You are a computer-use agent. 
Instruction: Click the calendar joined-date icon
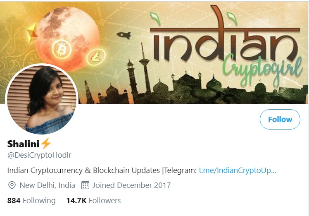click(86, 185)
